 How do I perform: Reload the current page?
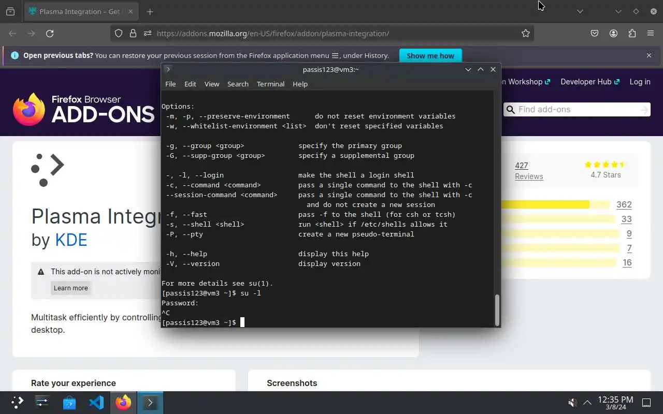(x=50, y=33)
